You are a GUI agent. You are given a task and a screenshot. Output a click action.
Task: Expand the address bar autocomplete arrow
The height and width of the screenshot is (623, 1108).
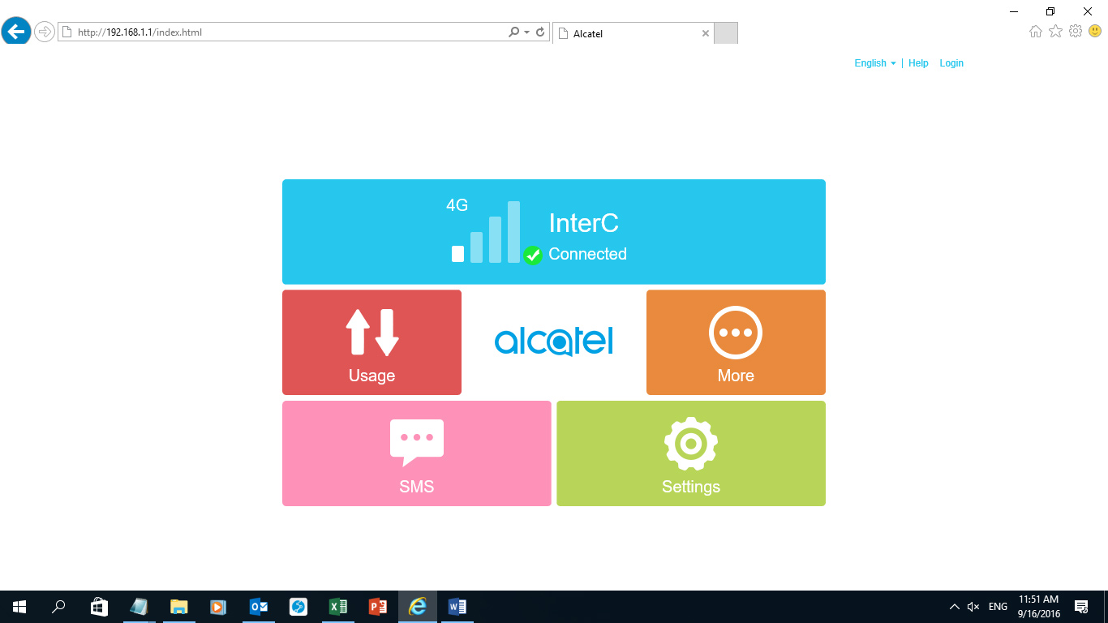527,32
